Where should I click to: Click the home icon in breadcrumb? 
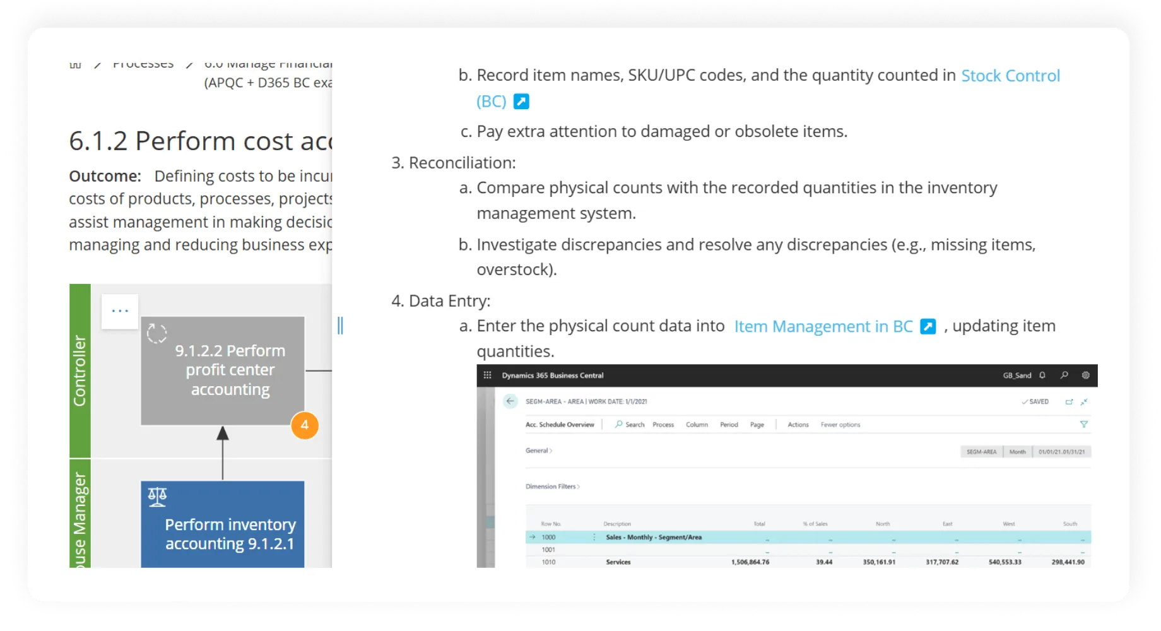(76, 64)
